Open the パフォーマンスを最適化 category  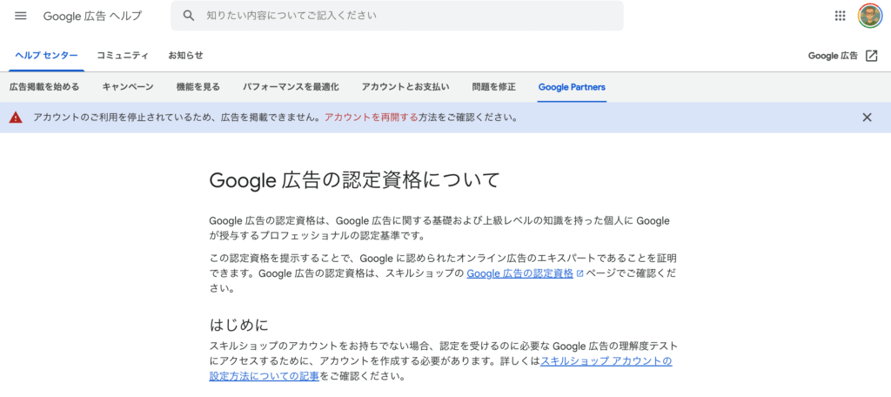tap(291, 87)
